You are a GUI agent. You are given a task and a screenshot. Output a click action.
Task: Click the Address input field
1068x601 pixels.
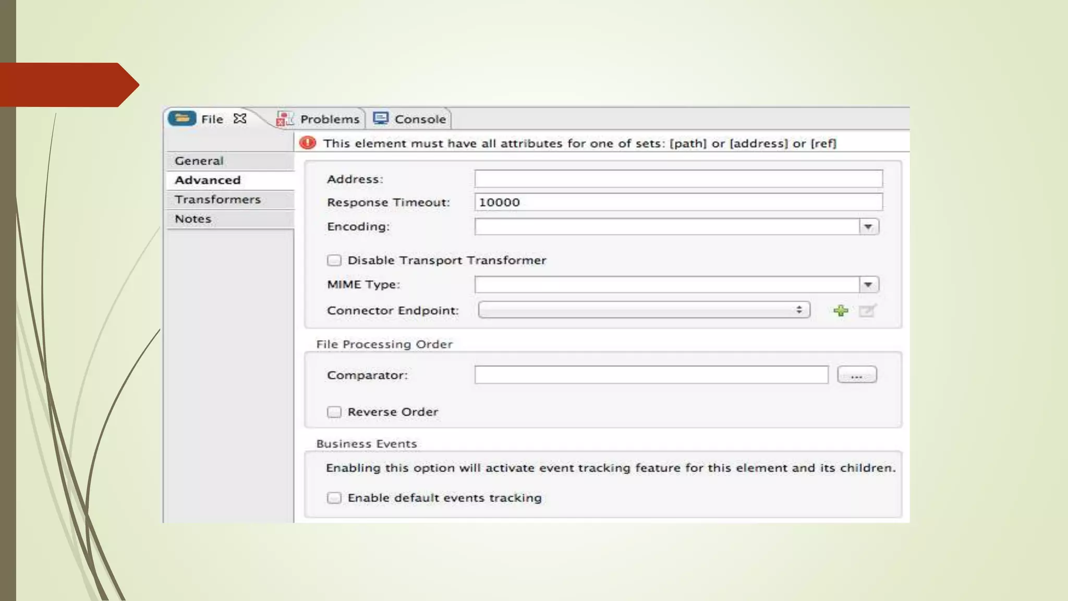[678, 179]
